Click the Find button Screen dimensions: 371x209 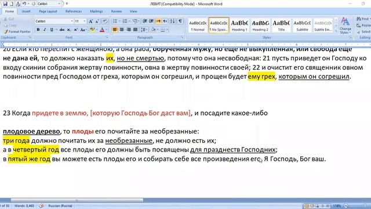coord(363,19)
